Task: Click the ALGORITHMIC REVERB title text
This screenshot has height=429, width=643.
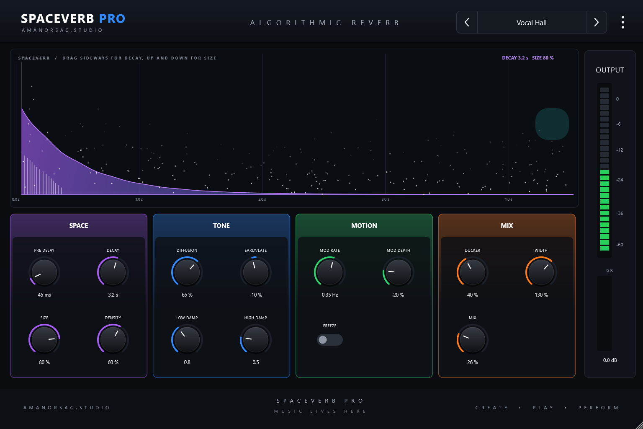Action: point(325,23)
